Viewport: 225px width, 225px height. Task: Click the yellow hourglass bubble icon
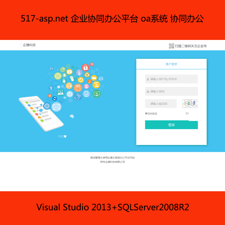coord(96,85)
